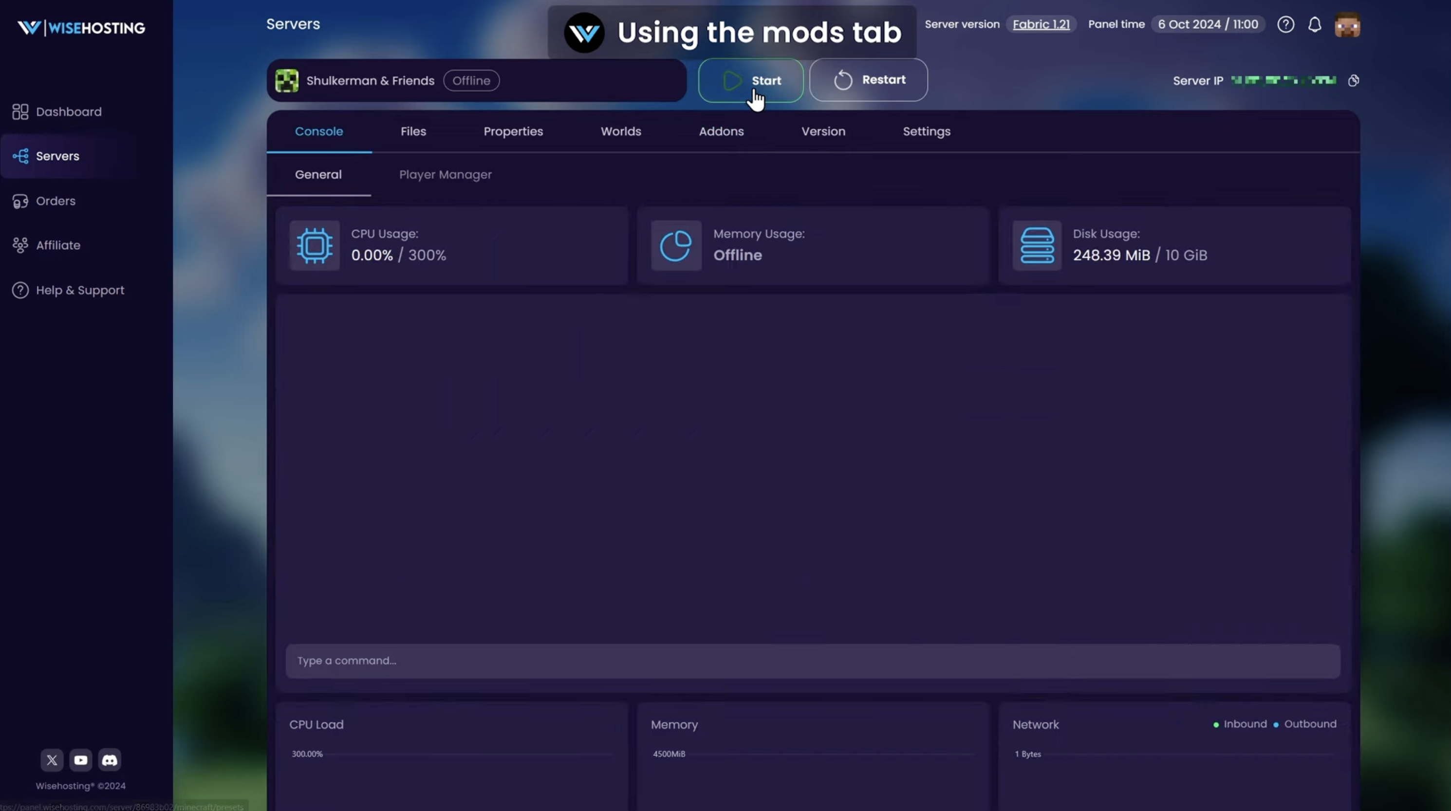Toggle the Outbound legend in Network chart
Image resolution: width=1451 pixels, height=811 pixels.
coord(1304,724)
